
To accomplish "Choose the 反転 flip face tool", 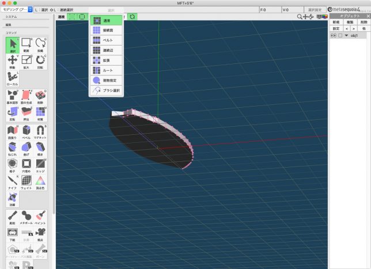I will [13, 114].
